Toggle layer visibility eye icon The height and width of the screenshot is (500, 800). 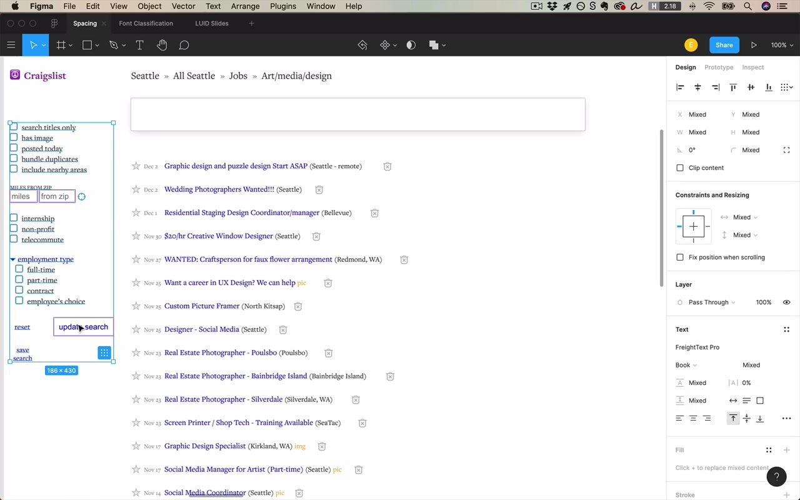786,302
